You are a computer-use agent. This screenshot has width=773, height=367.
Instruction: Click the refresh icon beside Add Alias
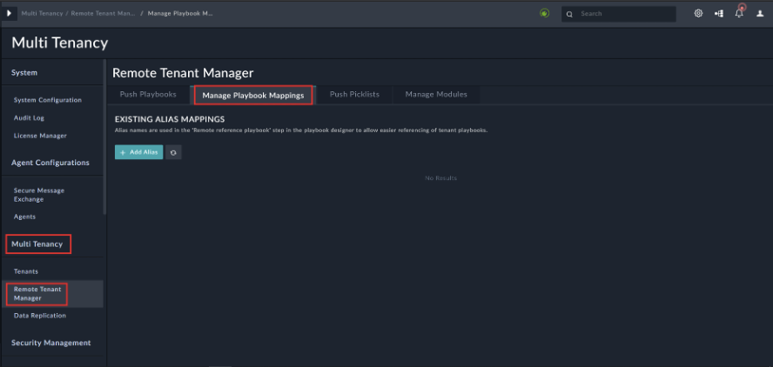173,152
